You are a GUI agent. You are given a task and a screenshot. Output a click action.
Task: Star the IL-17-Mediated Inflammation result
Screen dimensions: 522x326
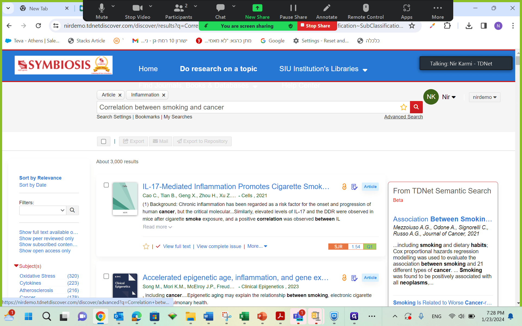click(146, 246)
